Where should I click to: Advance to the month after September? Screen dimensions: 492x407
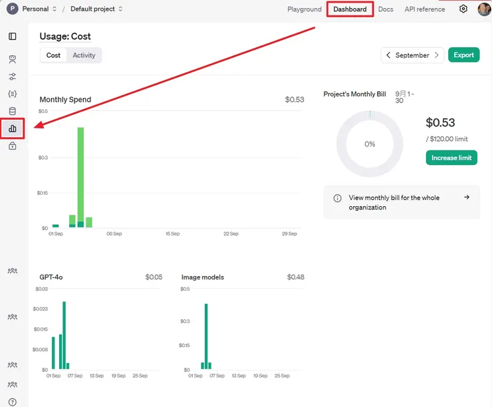click(436, 55)
